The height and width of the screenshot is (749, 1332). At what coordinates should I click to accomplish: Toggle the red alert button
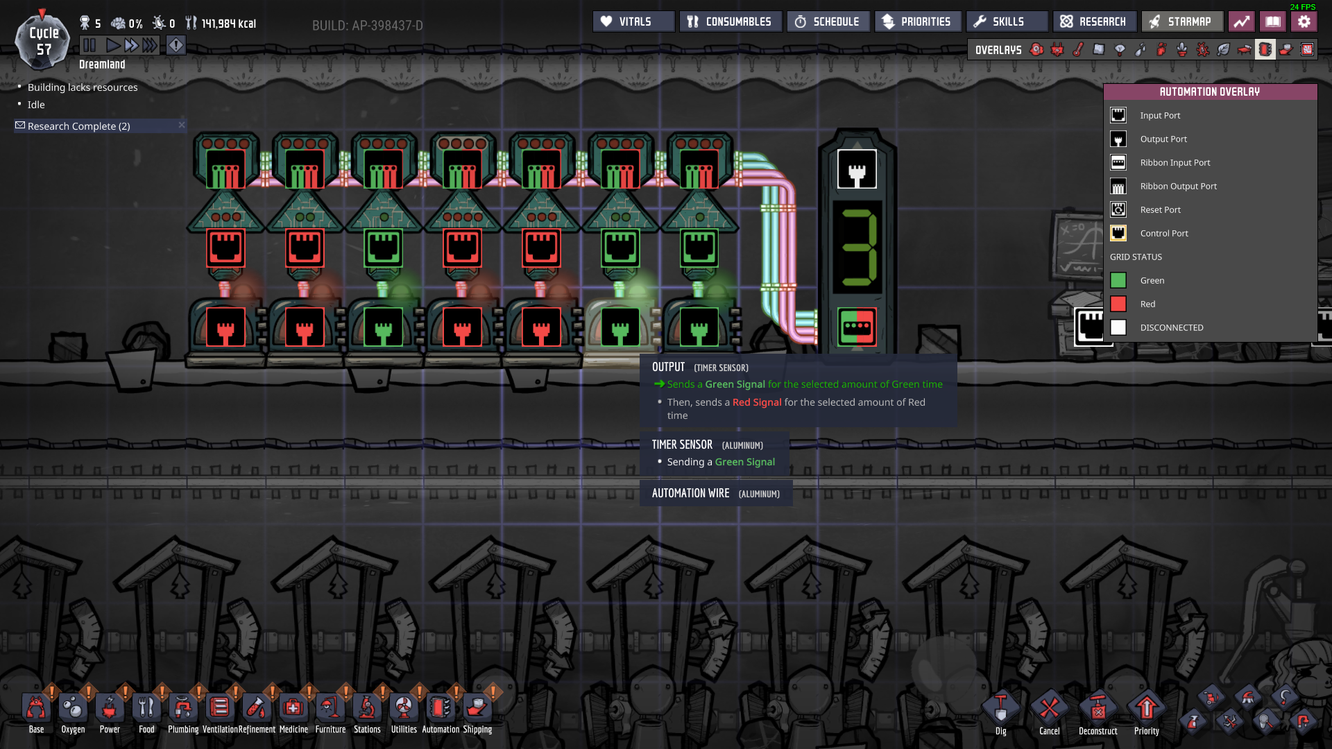tap(176, 46)
